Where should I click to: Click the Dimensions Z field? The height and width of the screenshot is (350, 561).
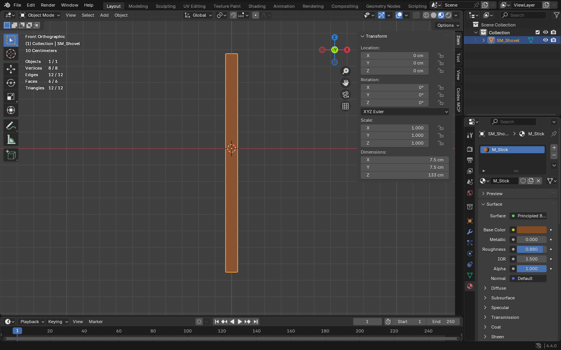point(405,175)
